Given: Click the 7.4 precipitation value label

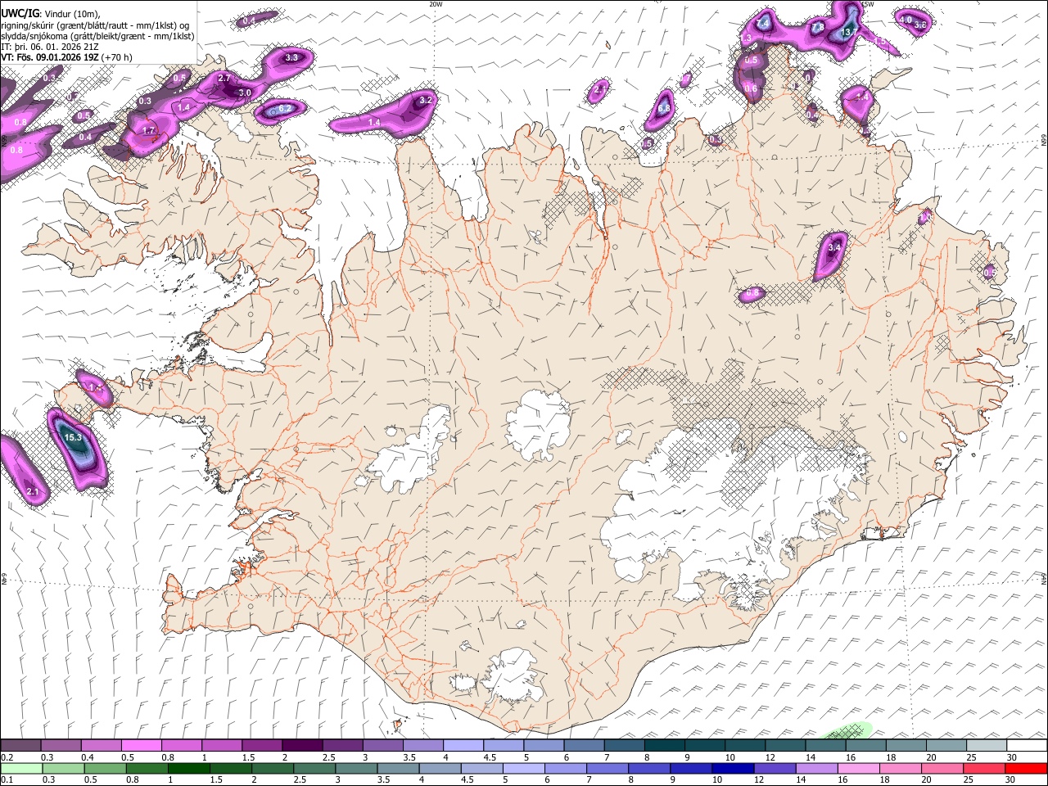Looking at the screenshot, I should tap(762, 24).
